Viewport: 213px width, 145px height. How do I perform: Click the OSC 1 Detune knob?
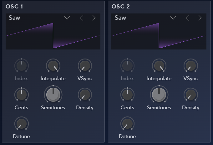click(x=22, y=123)
